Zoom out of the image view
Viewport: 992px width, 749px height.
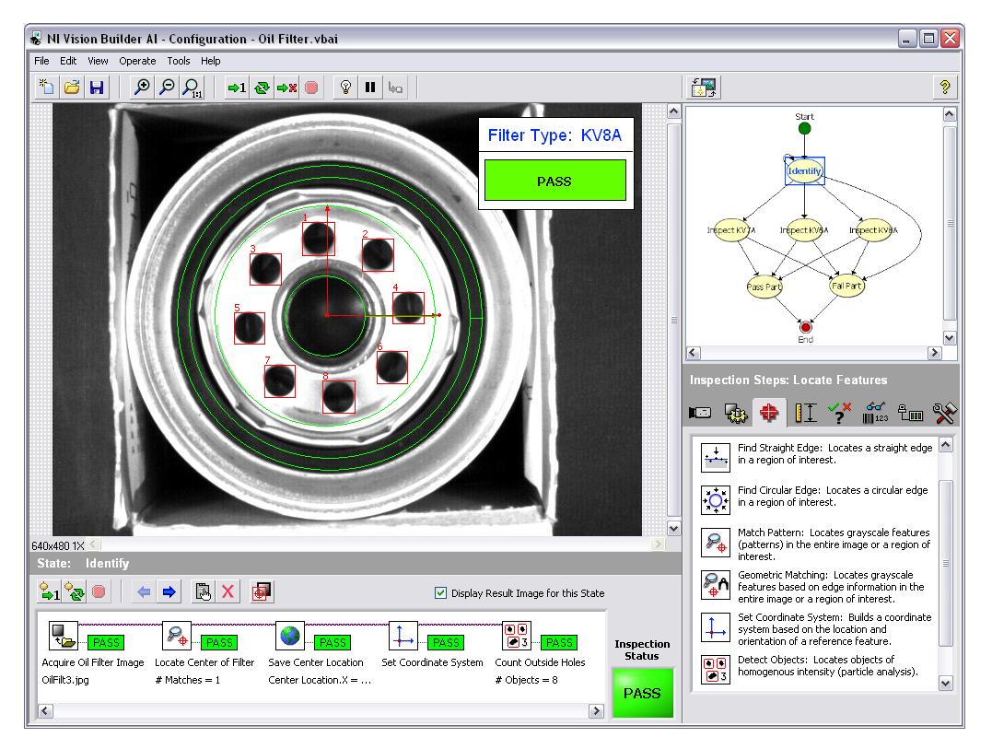(x=167, y=88)
